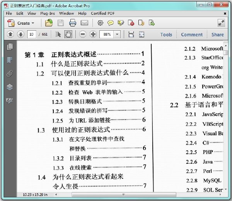232x201 pixels.
Task: Click the extract page icon
Action: coord(152,23)
